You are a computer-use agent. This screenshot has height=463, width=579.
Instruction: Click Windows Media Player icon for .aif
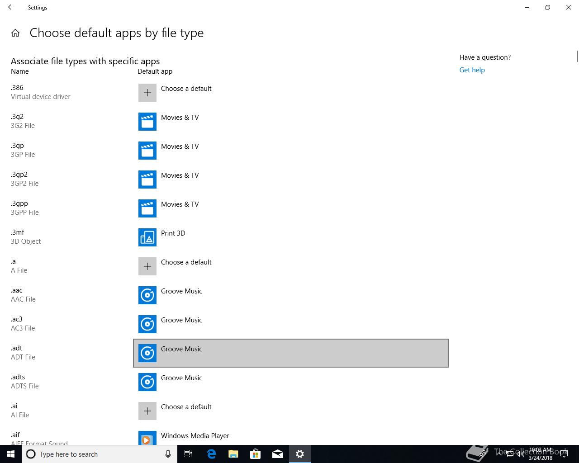[147, 438]
